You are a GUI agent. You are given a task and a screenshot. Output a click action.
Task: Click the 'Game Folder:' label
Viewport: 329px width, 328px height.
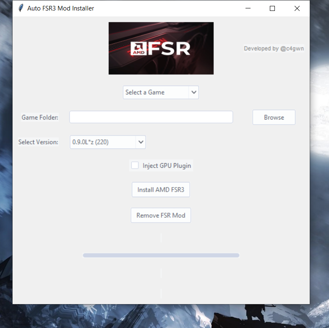tap(40, 117)
